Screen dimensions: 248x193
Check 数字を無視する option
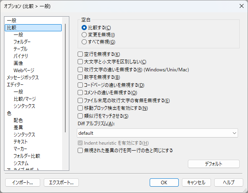[x=80, y=77]
